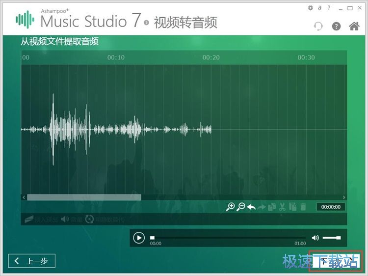The width and height of the screenshot is (368, 276).
Task: Copy the selected audio
Action: point(272,207)
